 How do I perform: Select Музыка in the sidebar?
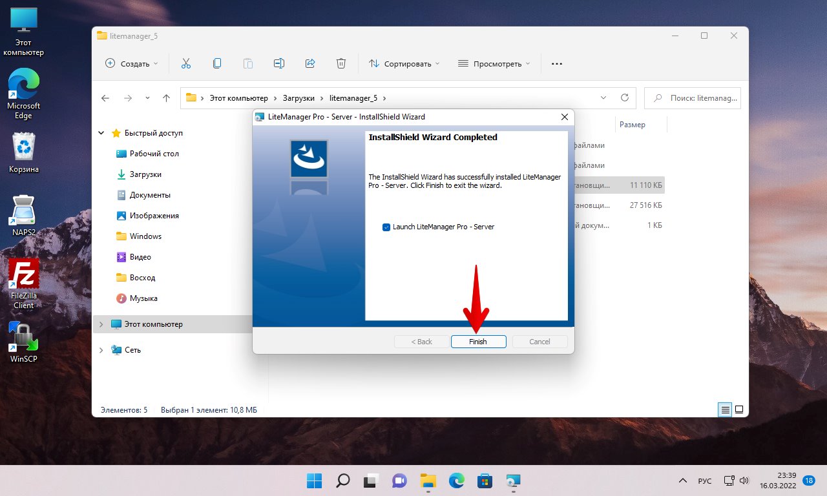click(x=143, y=298)
